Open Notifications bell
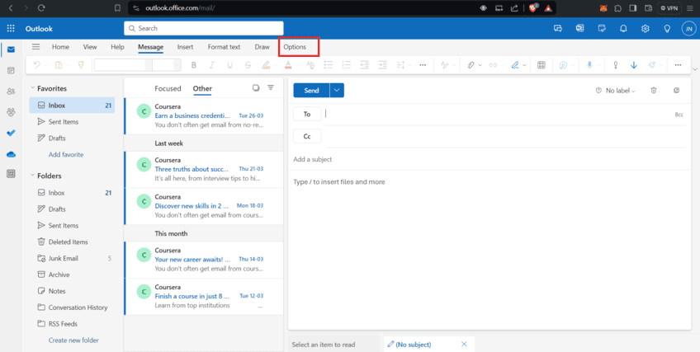This screenshot has height=352, width=700. pyautogui.click(x=623, y=29)
